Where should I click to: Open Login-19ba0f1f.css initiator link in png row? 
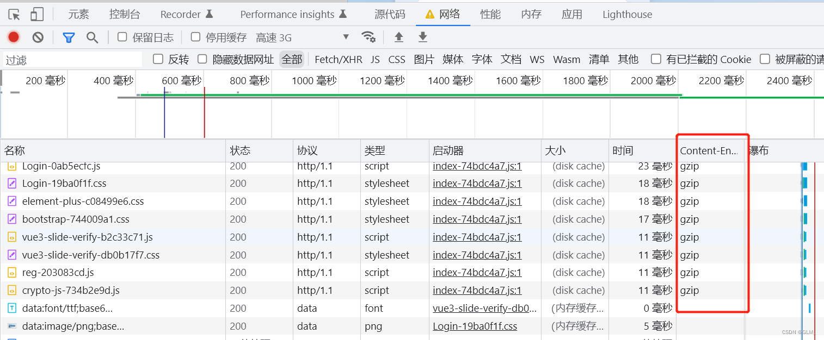pyautogui.click(x=475, y=326)
